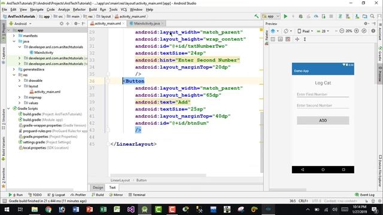Viewport: 383px width, 215px height.
Task: Zoom out the layout preview
Action: point(342,31)
